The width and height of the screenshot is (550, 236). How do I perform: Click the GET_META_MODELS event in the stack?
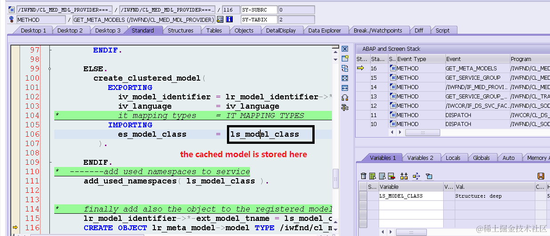tap(477, 68)
